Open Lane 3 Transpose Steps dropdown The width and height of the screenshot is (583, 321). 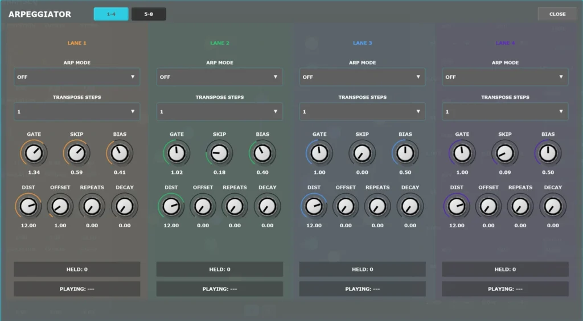pyautogui.click(x=363, y=111)
